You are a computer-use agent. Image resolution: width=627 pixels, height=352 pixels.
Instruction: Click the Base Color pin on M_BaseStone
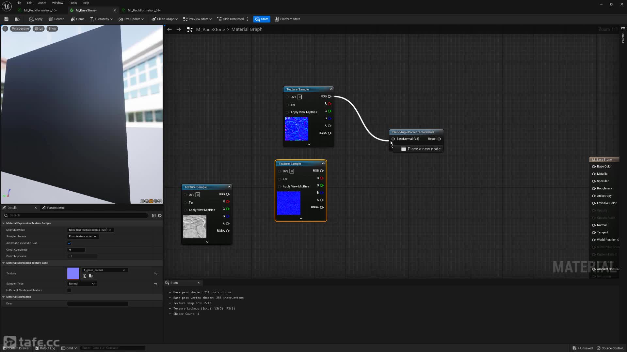(x=594, y=167)
